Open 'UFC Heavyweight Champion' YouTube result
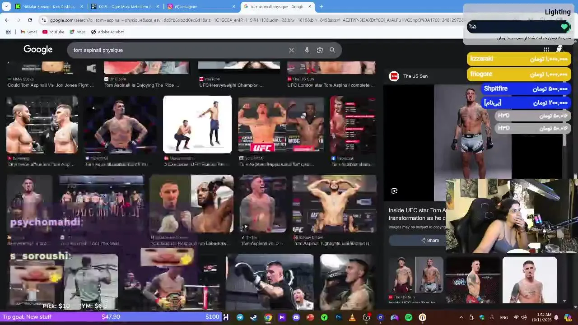This screenshot has width=578, height=325. [232, 85]
